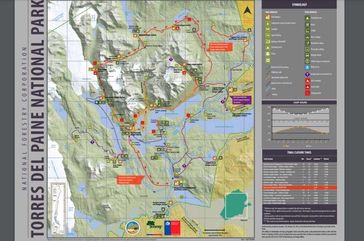Viewport: 364px width, 241px height.
Task: Click the Passenger sailing legend icon
Action: coord(308,49)
